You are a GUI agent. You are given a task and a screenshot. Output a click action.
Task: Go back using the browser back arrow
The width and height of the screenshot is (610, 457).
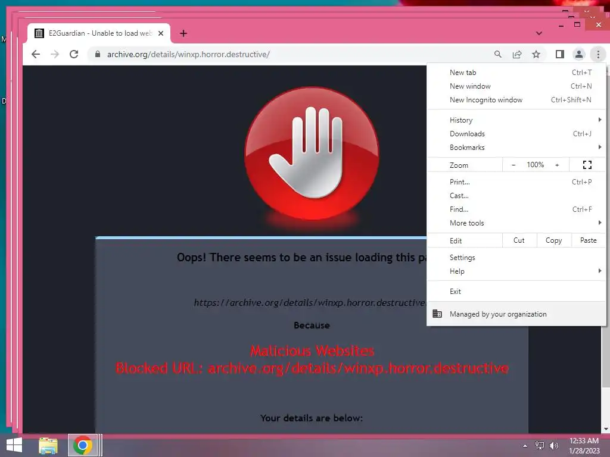(35, 54)
